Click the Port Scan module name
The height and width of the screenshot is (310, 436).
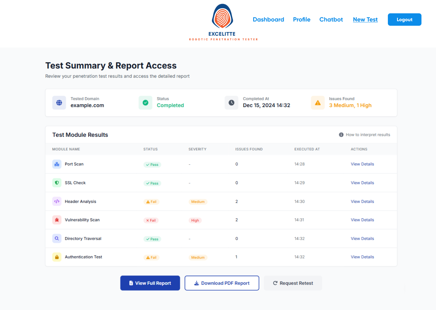point(74,164)
